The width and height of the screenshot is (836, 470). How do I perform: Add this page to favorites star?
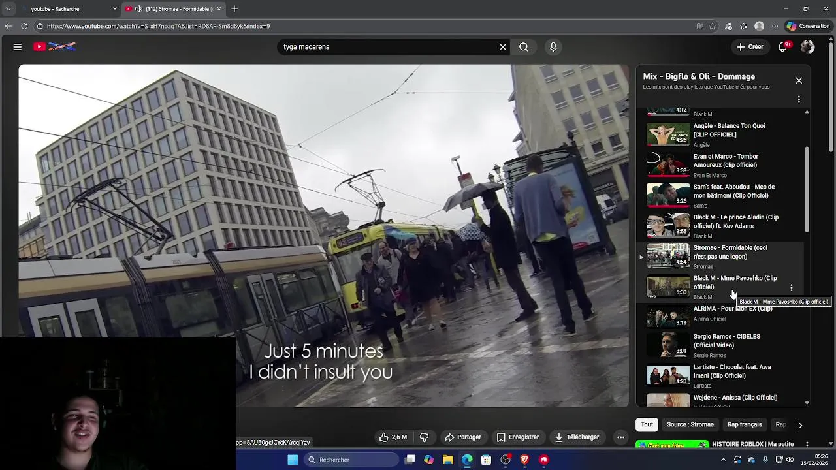713,26
